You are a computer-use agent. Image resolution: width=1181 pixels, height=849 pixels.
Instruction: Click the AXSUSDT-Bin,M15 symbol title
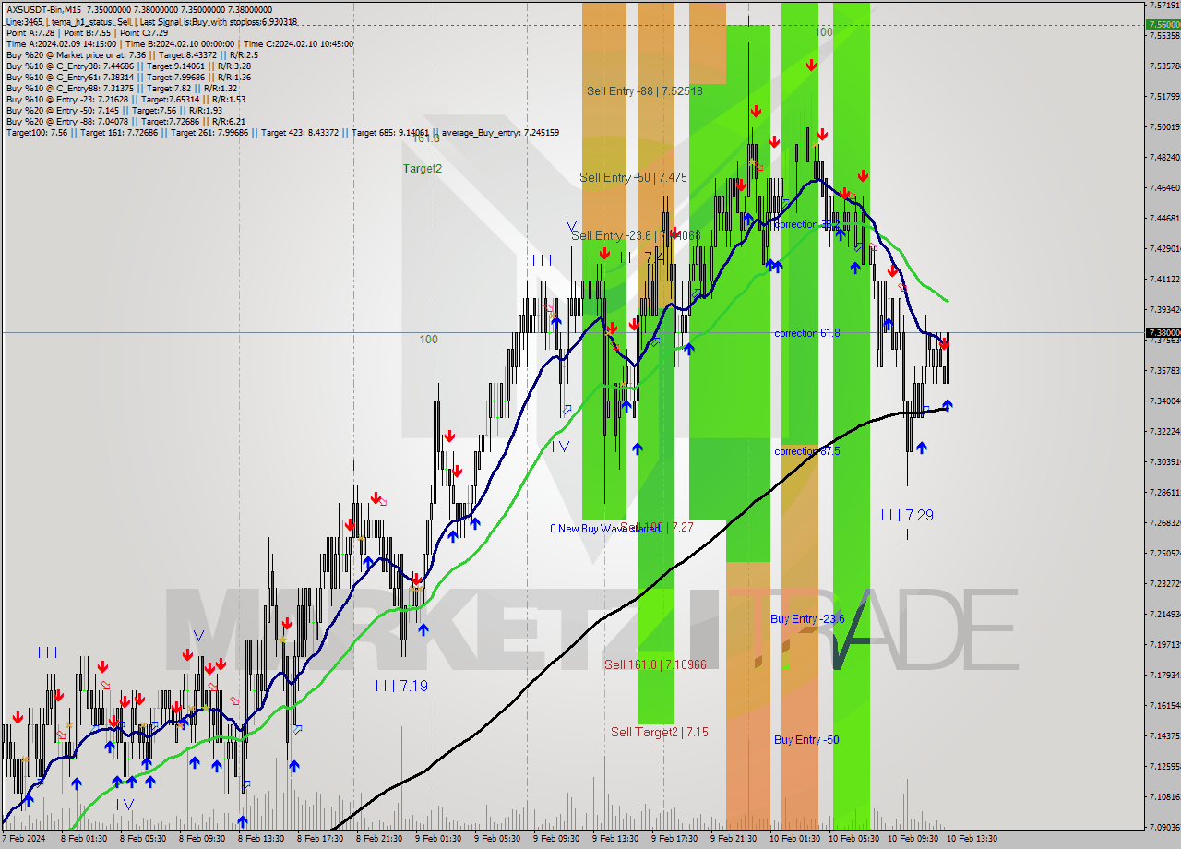point(43,10)
